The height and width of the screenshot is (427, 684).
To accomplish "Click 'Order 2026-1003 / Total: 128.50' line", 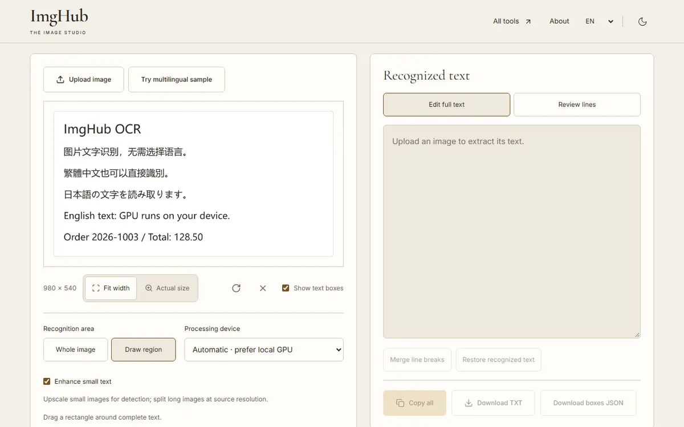I will [133, 237].
